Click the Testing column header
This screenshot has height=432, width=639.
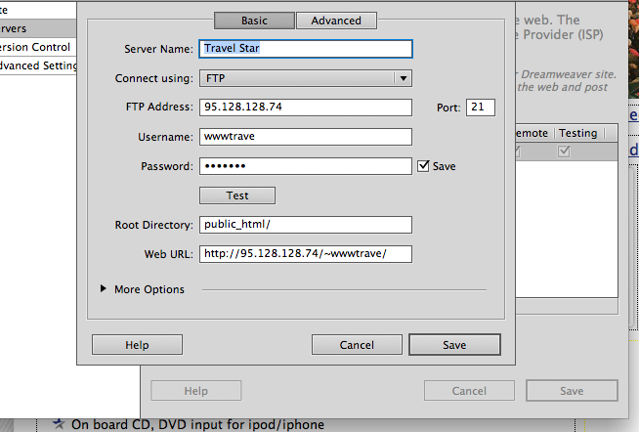click(x=577, y=133)
